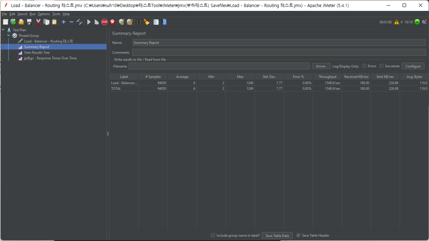Viewport: 429px width, 241px height.
Task: Enable the Successes only checkbox
Action: pyautogui.click(x=381, y=66)
